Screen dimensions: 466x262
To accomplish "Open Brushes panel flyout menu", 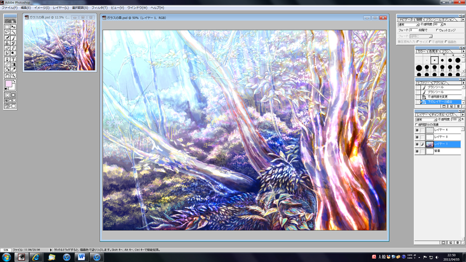I will pyautogui.click(x=463, y=51).
